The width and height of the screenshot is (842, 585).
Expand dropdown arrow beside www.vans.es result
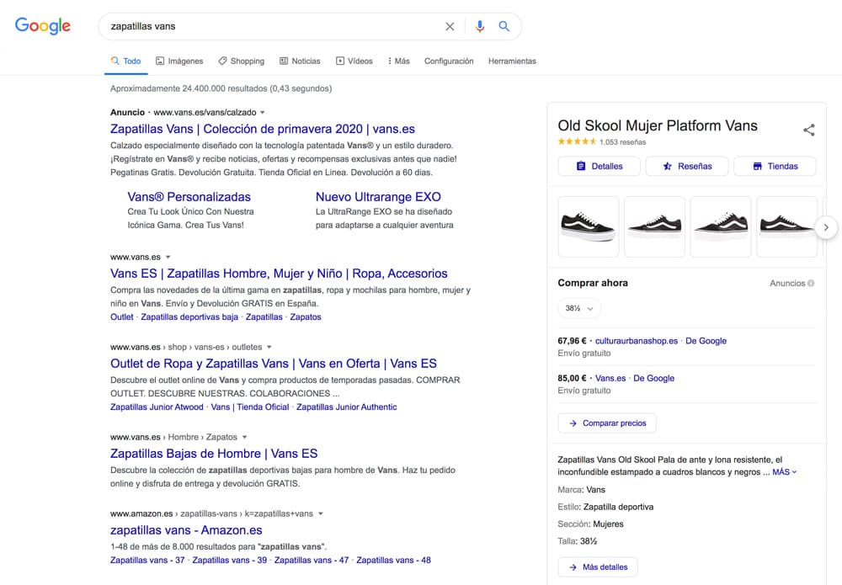click(x=168, y=257)
